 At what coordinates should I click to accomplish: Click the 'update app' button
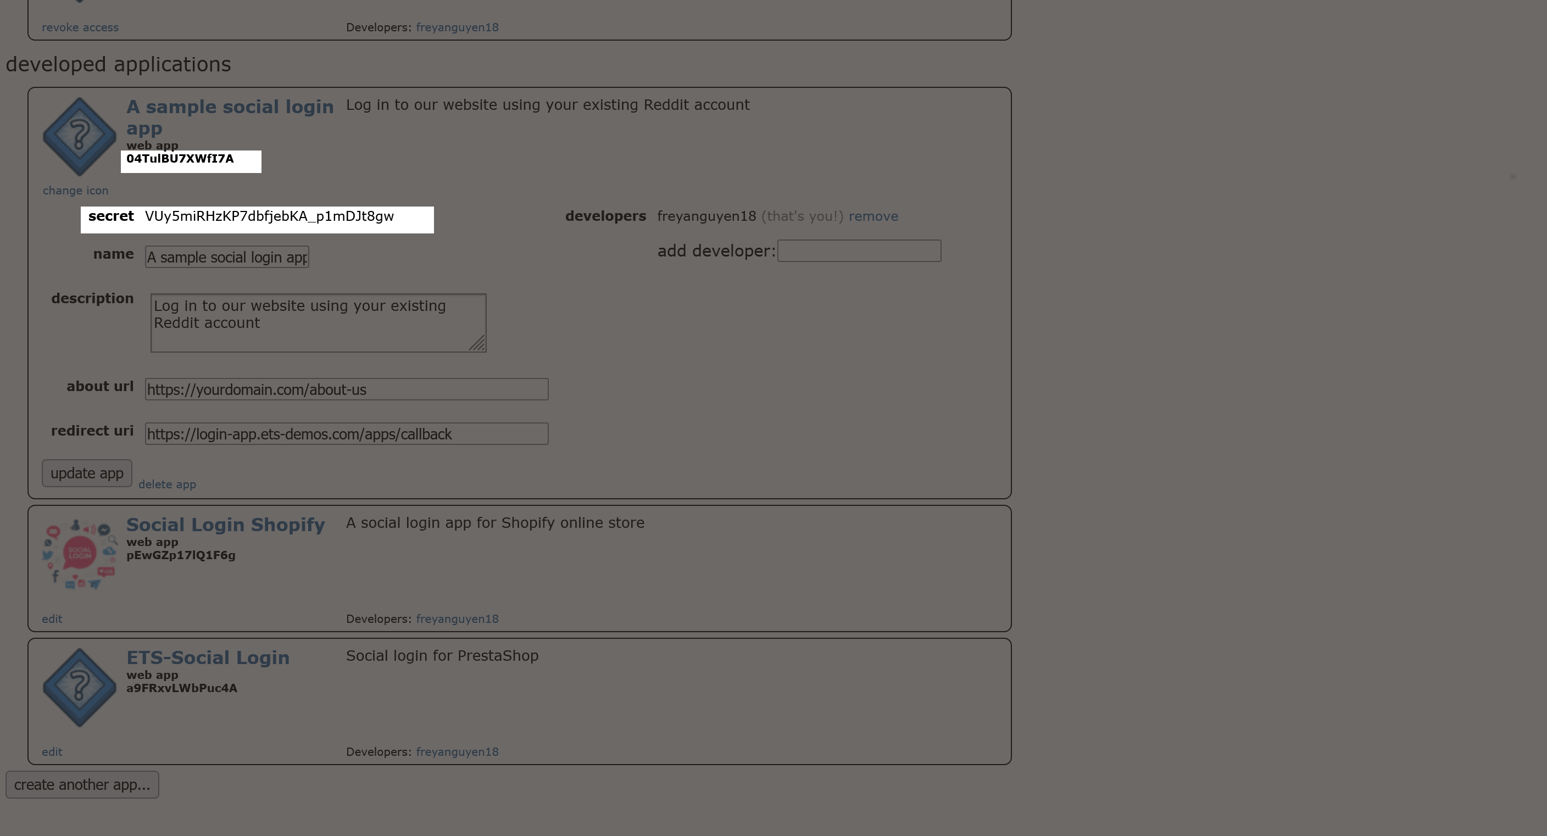87,473
